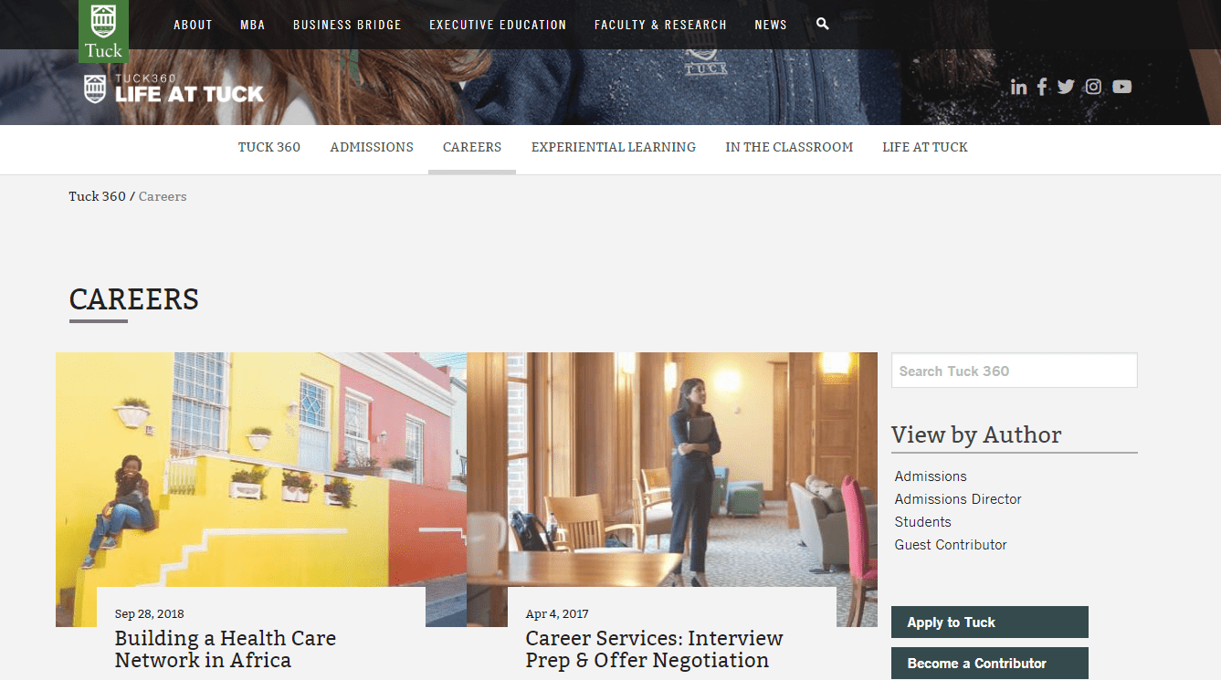The height and width of the screenshot is (680, 1221).
Task: Click the Apply to Tuck button
Action: coord(990,622)
